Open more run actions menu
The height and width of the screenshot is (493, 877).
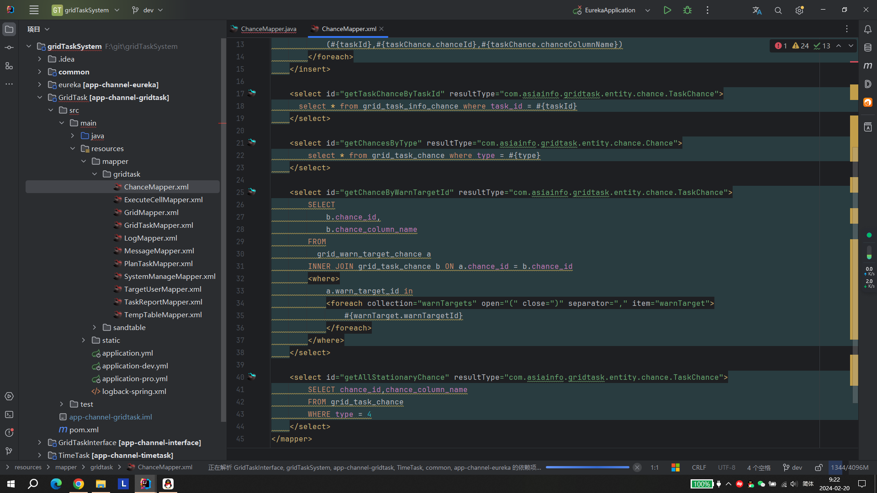(x=708, y=10)
